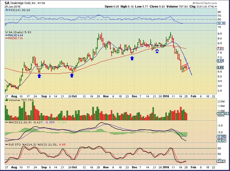Click the bold 5.93 price axis tag
230x171 pixels.
220,68
